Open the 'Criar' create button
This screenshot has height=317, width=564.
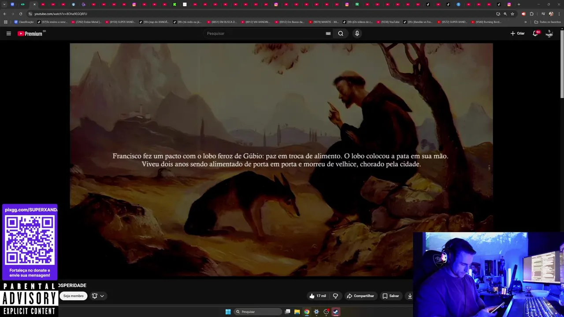click(x=517, y=33)
